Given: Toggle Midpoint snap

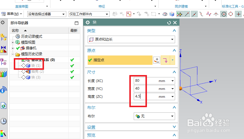Looking at the screenshot, I should [x=194, y=14].
